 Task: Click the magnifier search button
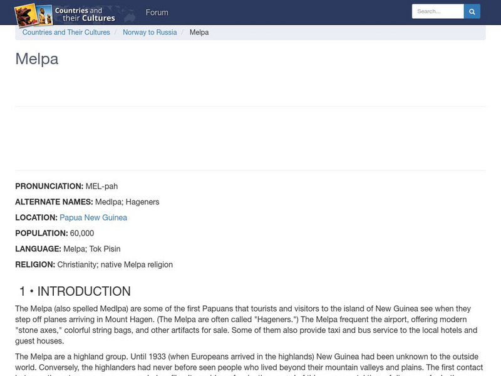coord(472,11)
